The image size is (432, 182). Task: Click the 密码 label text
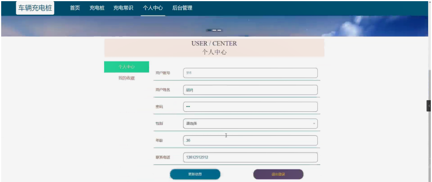(x=159, y=107)
